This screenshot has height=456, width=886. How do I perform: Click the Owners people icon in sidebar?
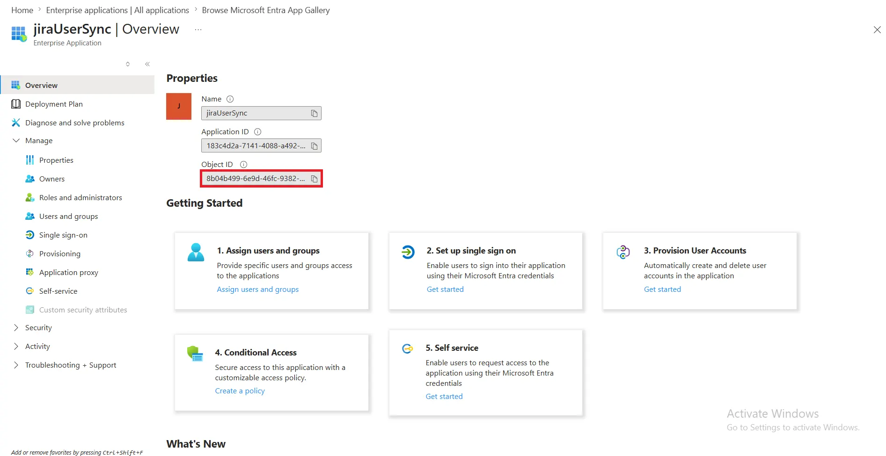click(30, 179)
